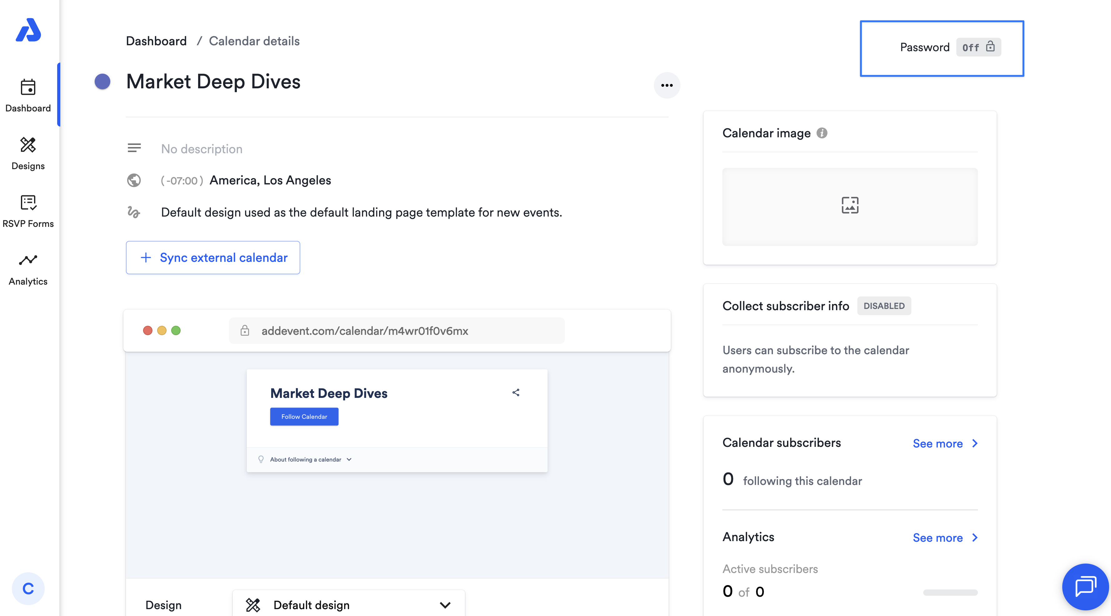This screenshot has height=616, width=1111.
Task: Open the Default design dropdown
Action: coord(348,605)
